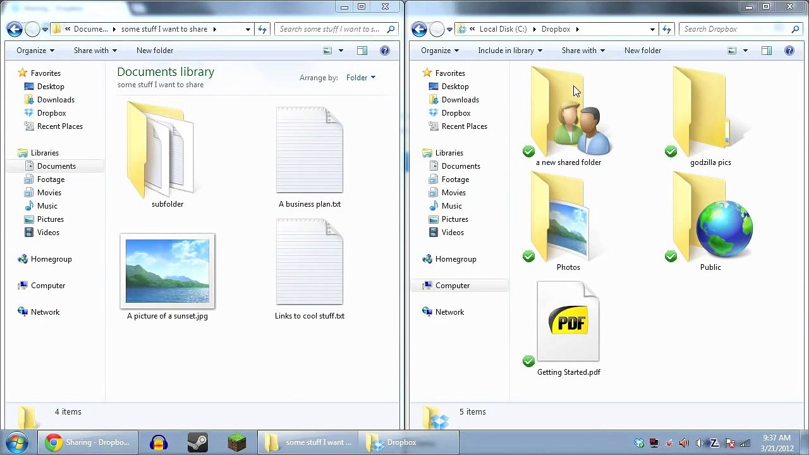Select Libraries header in the left window

(45, 153)
